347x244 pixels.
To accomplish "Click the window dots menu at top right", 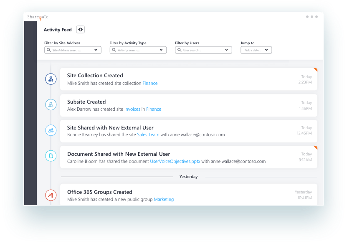I will coord(312,17).
